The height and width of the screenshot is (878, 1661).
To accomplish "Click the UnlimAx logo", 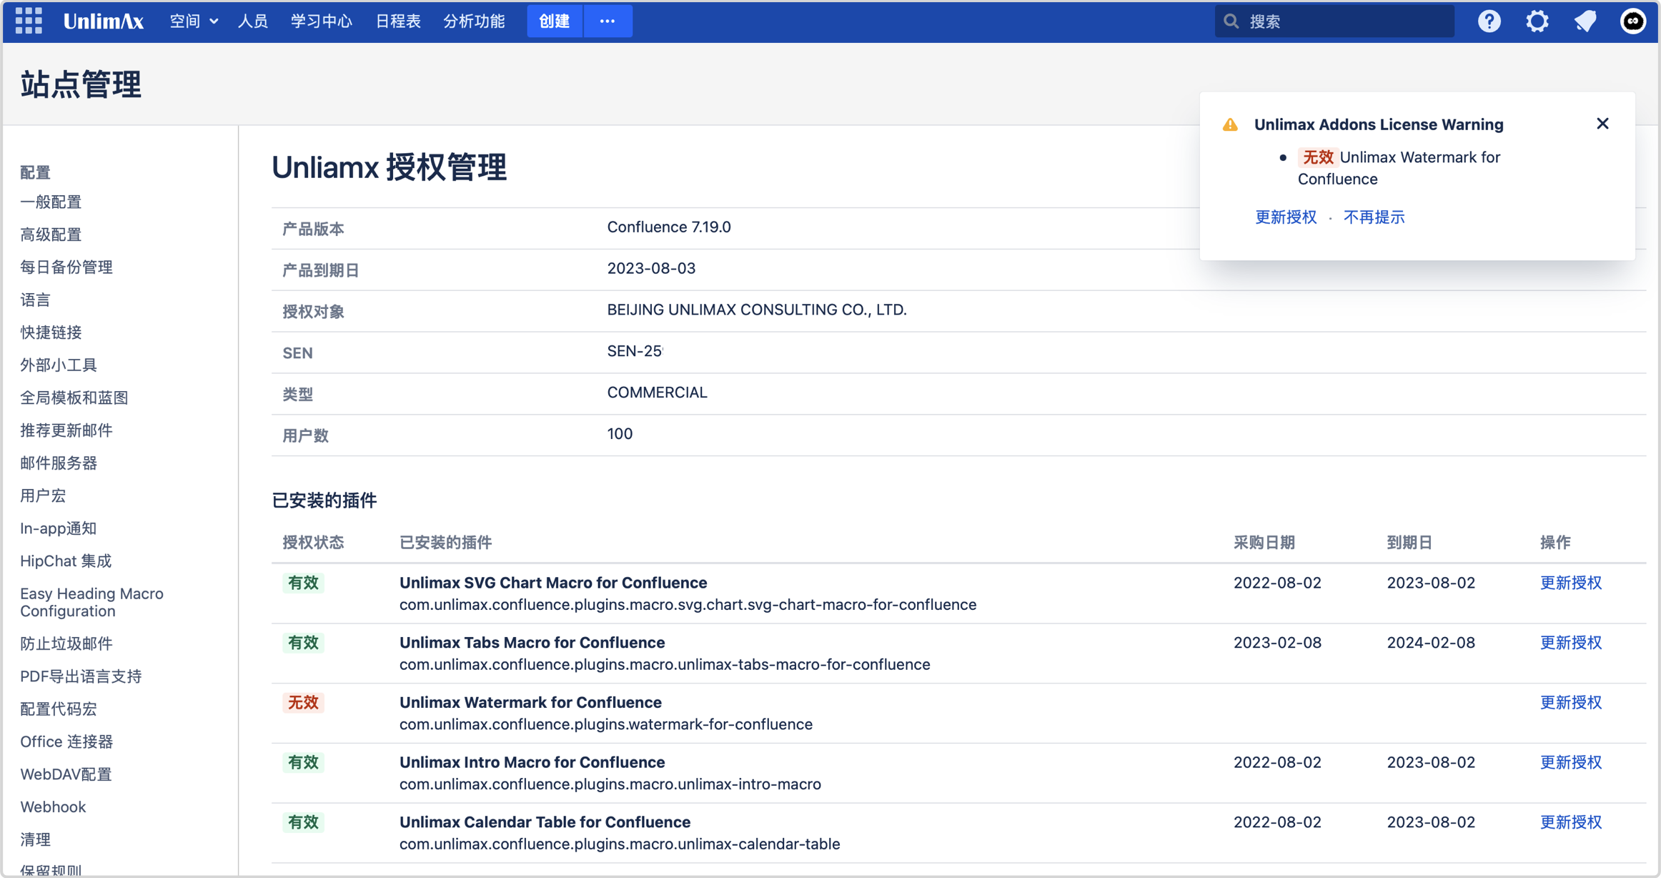I will coord(104,21).
